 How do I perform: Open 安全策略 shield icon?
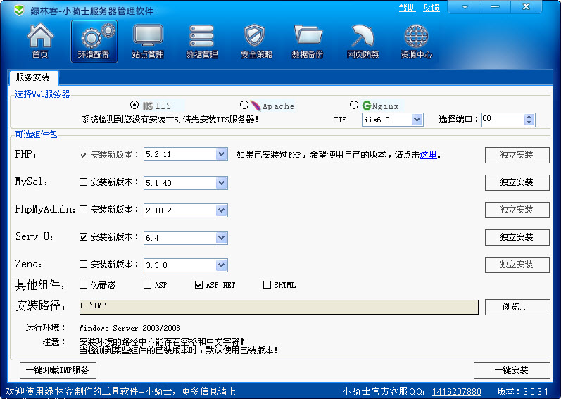pos(256,41)
